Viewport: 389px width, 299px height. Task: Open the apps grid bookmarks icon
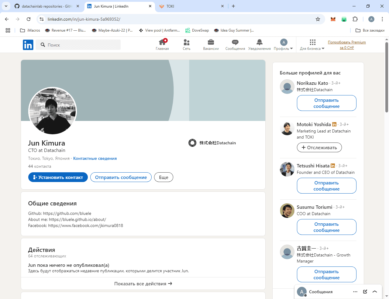pyautogui.click(x=8, y=30)
